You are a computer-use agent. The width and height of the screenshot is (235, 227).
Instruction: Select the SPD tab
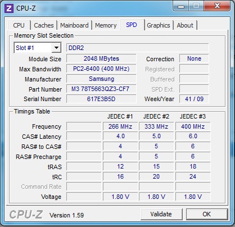pos(132,25)
